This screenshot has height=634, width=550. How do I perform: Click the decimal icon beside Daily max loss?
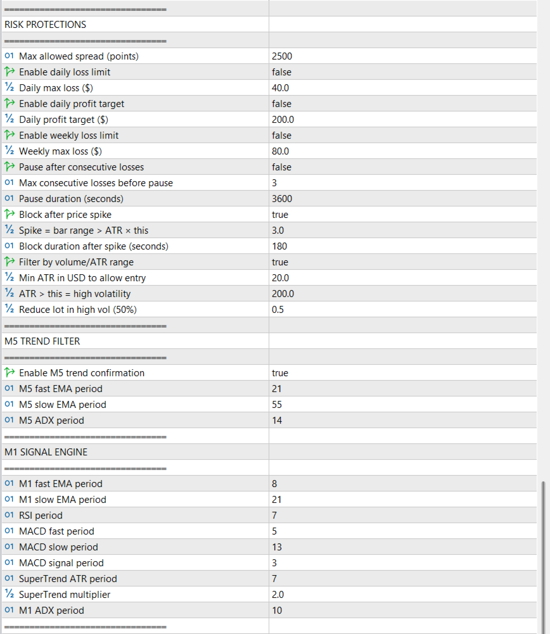[x=9, y=88]
